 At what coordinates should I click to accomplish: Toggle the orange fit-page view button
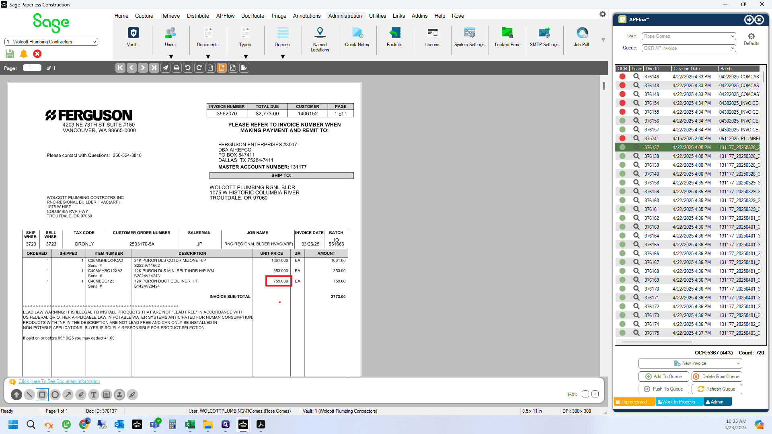(222, 68)
